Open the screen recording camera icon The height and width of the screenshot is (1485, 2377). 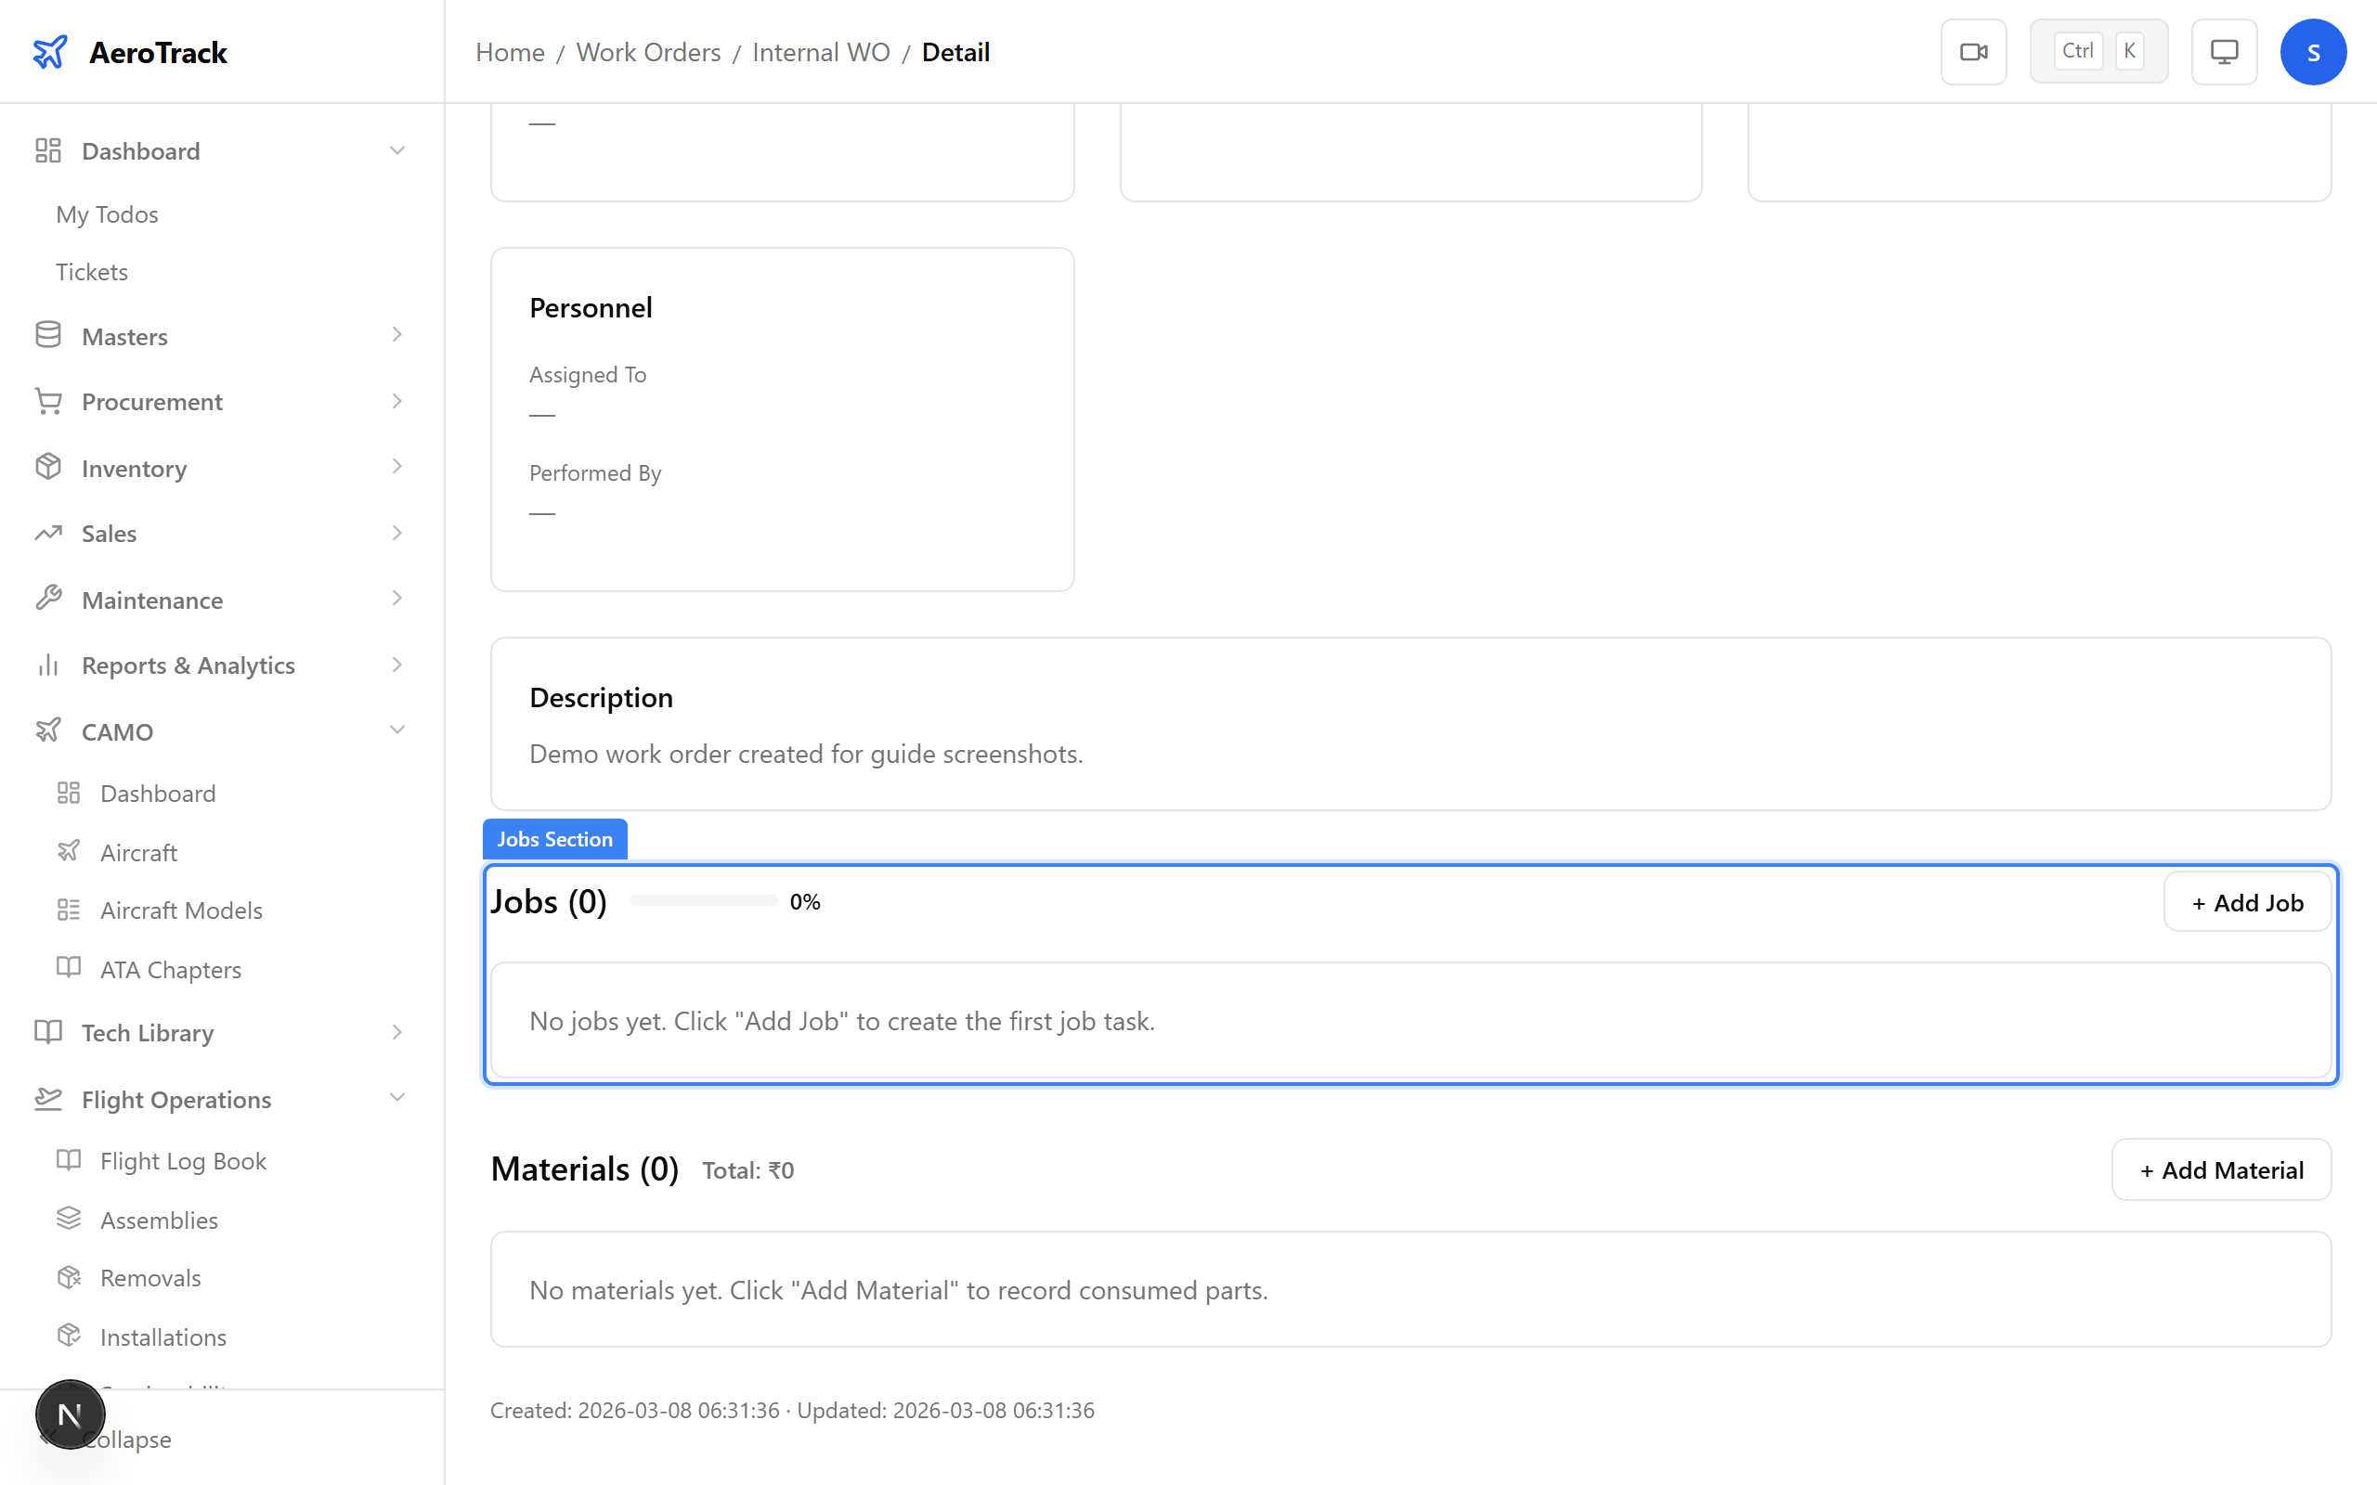[1973, 51]
